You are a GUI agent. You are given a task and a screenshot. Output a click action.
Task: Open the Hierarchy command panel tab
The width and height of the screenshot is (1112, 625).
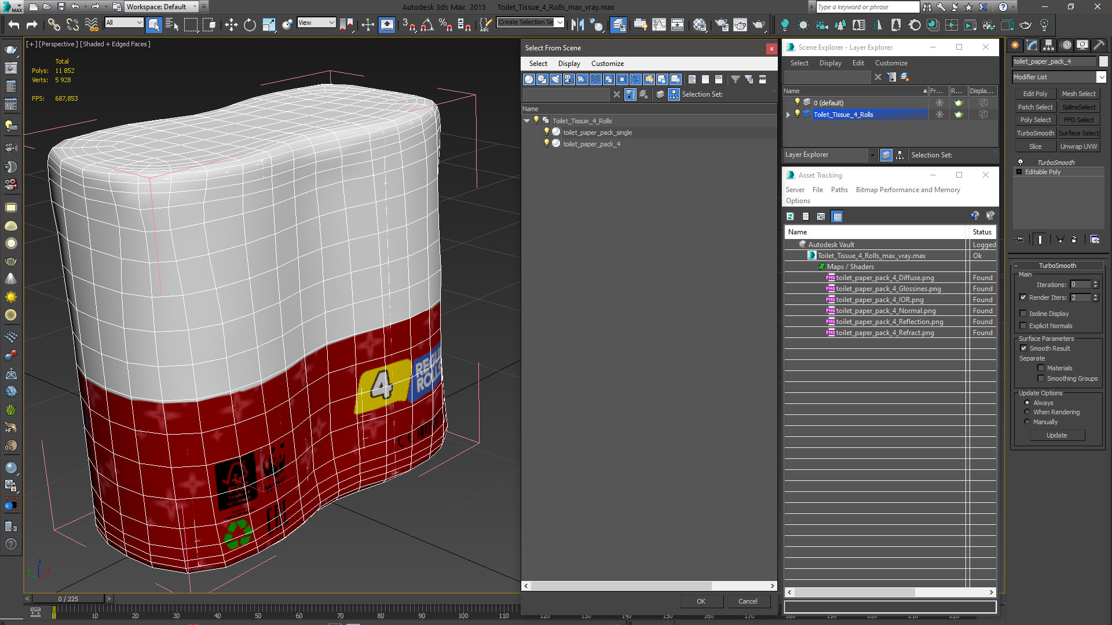(1048, 45)
